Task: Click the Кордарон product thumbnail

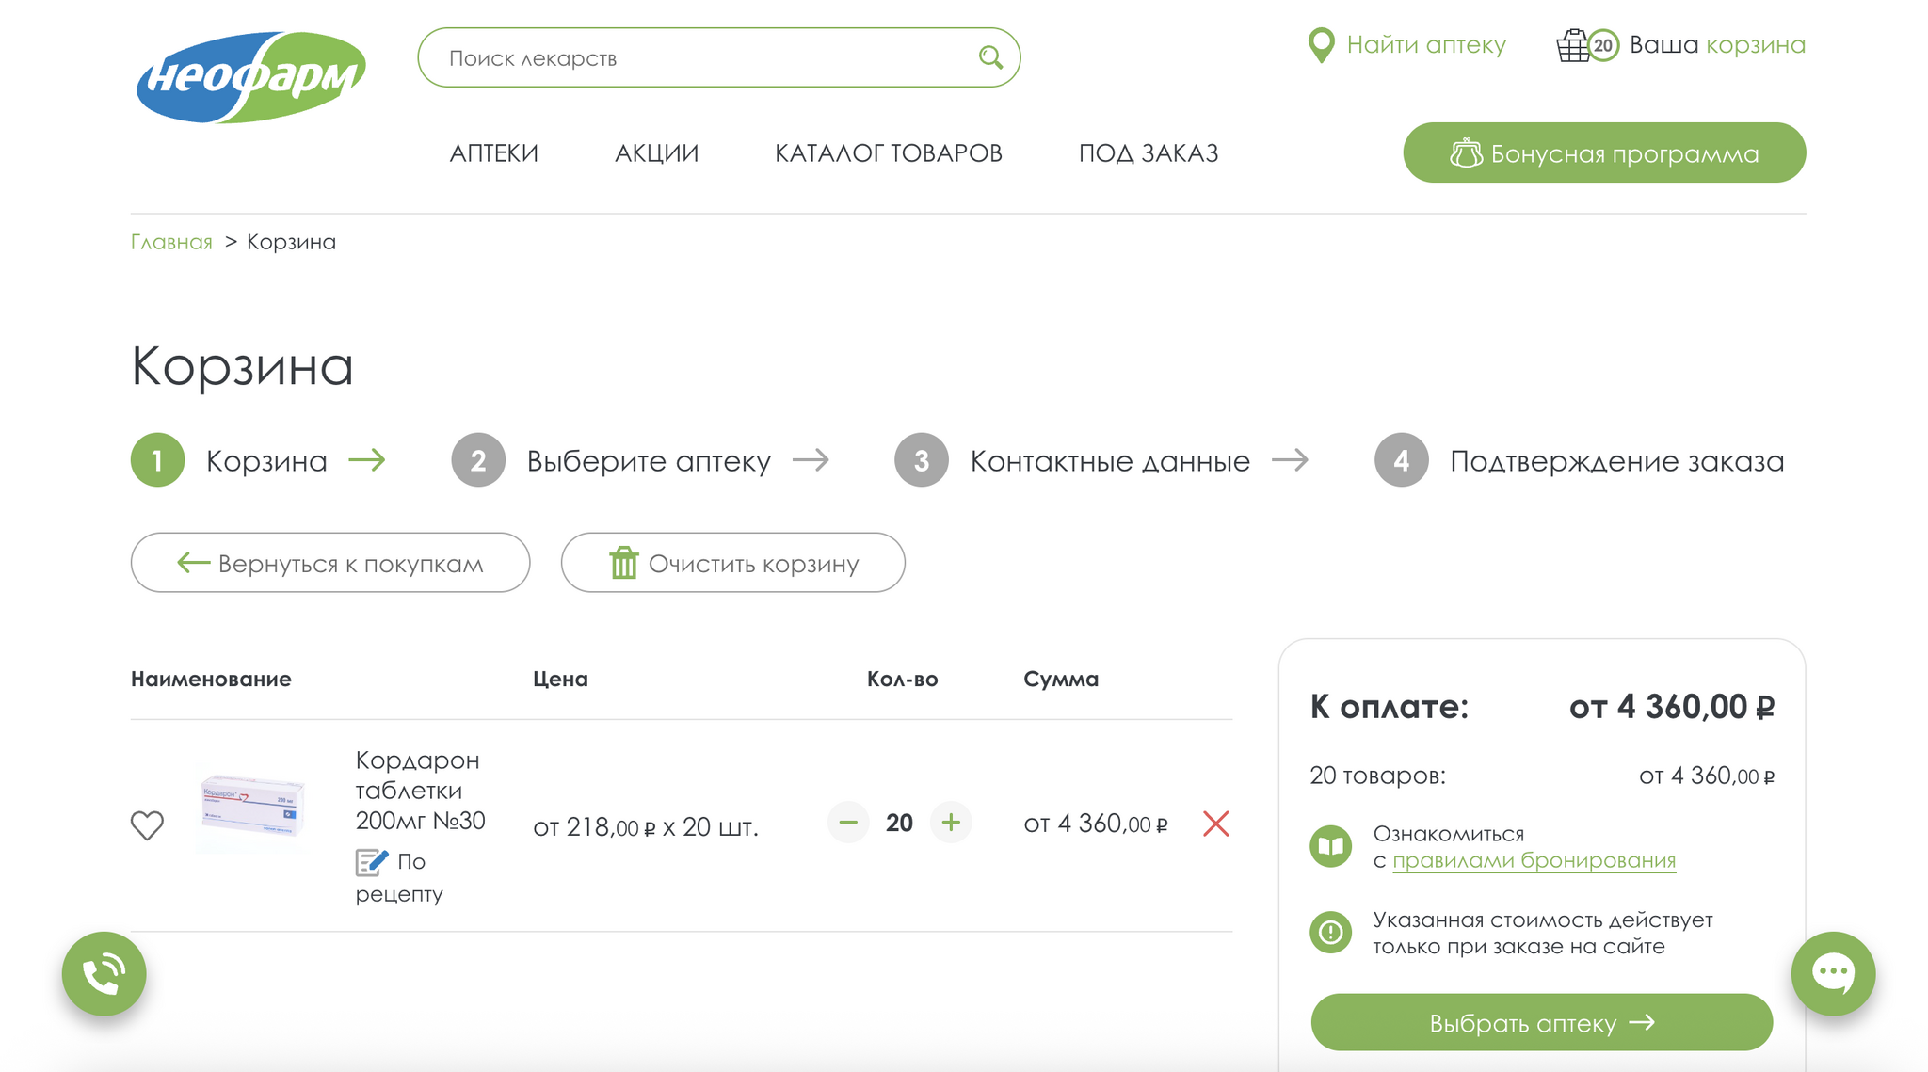Action: click(252, 808)
